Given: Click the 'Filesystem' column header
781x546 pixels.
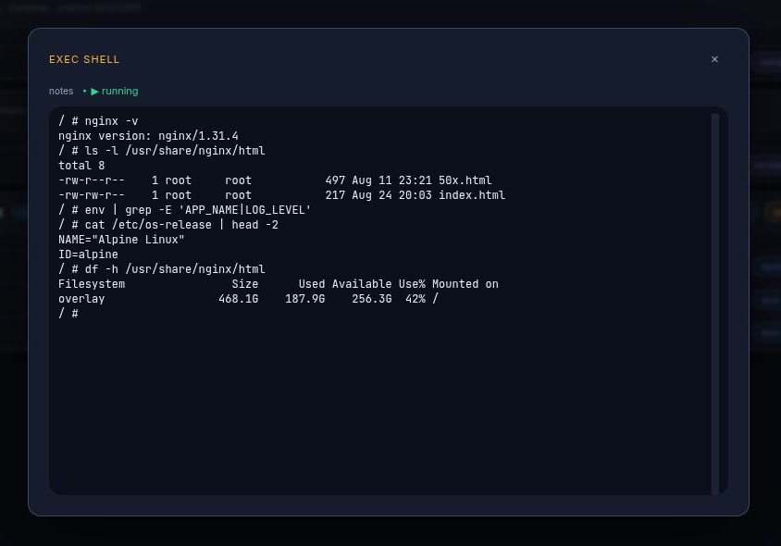Looking at the screenshot, I should click(x=92, y=284).
